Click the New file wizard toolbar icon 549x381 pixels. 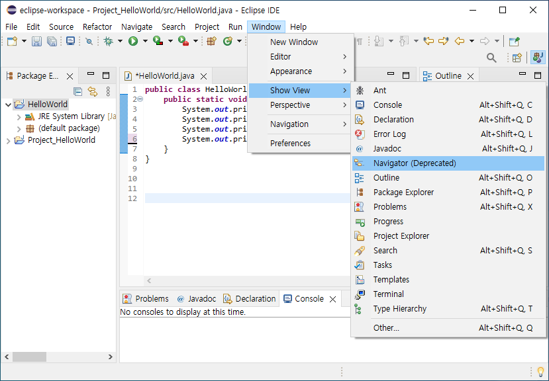(13, 41)
